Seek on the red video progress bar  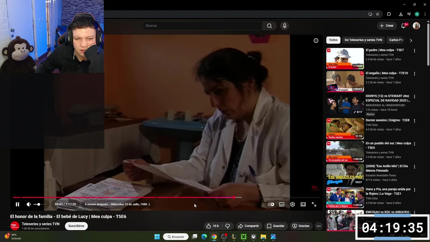click(166, 198)
